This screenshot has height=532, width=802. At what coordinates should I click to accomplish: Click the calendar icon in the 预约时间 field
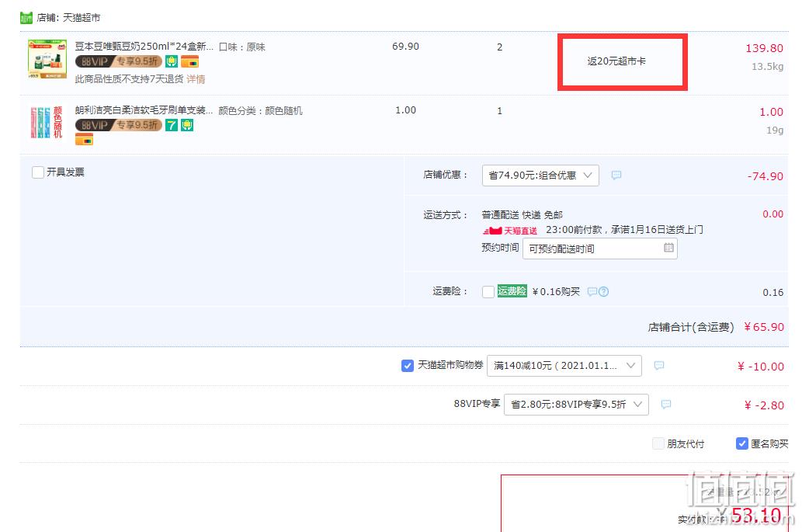(x=668, y=248)
